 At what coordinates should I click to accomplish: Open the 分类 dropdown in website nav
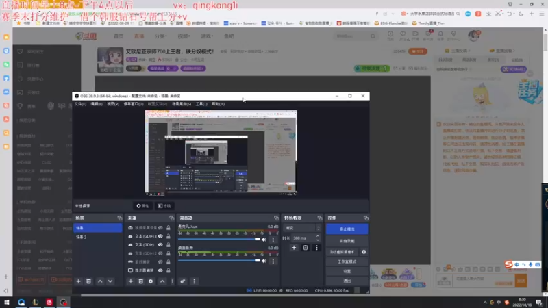tap(161, 36)
